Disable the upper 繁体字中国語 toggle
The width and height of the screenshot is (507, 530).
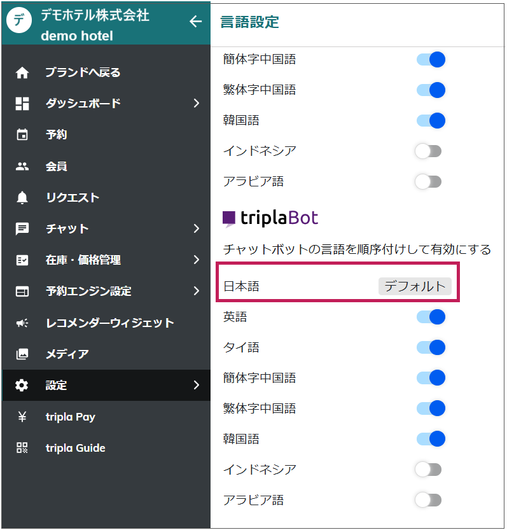pyautogui.click(x=431, y=90)
